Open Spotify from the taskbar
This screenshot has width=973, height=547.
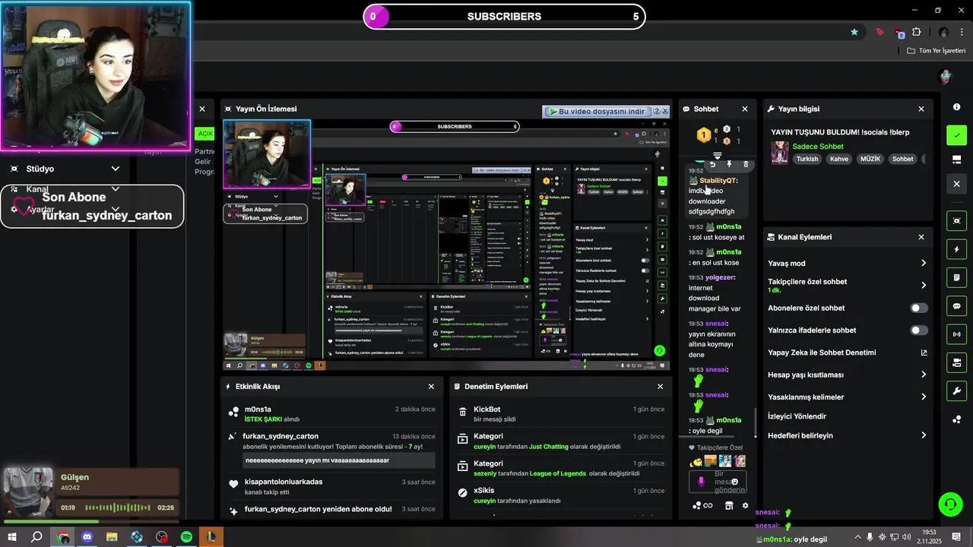coord(186,537)
